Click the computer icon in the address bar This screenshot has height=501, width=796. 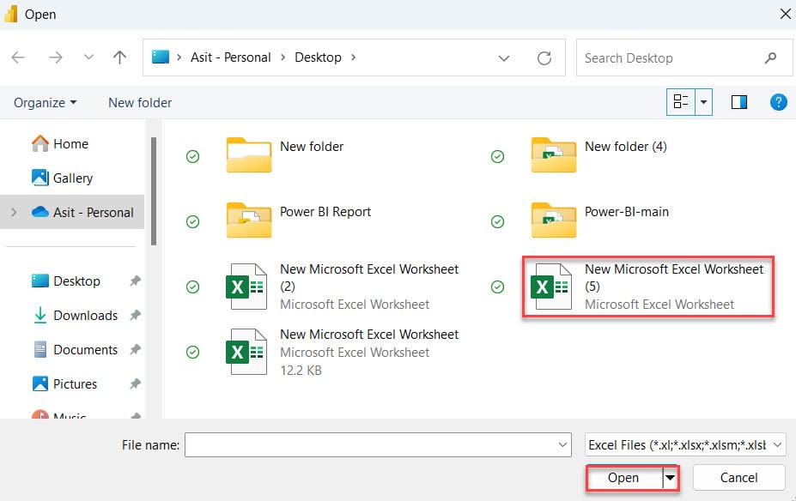[x=161, y=57]
